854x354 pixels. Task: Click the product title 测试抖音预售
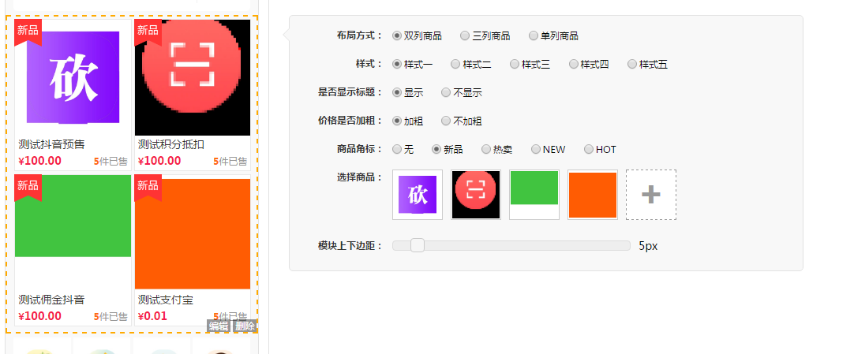(52, 144)
